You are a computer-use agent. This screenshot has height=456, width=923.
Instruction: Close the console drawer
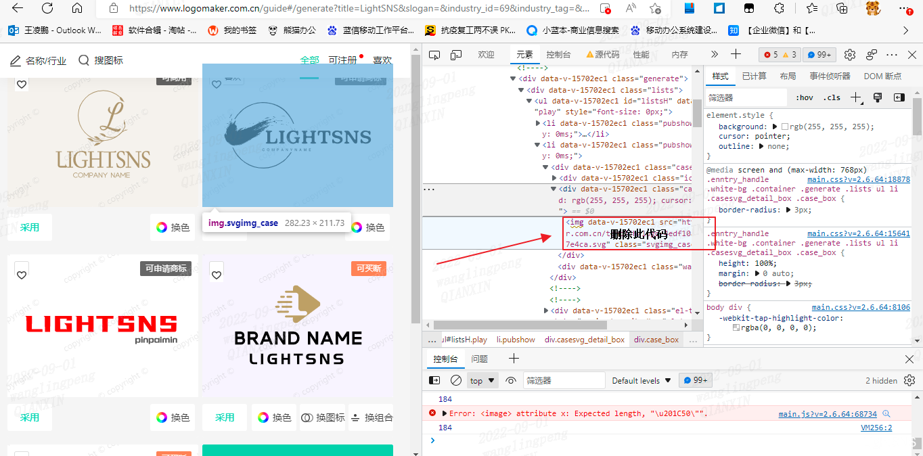909,359
